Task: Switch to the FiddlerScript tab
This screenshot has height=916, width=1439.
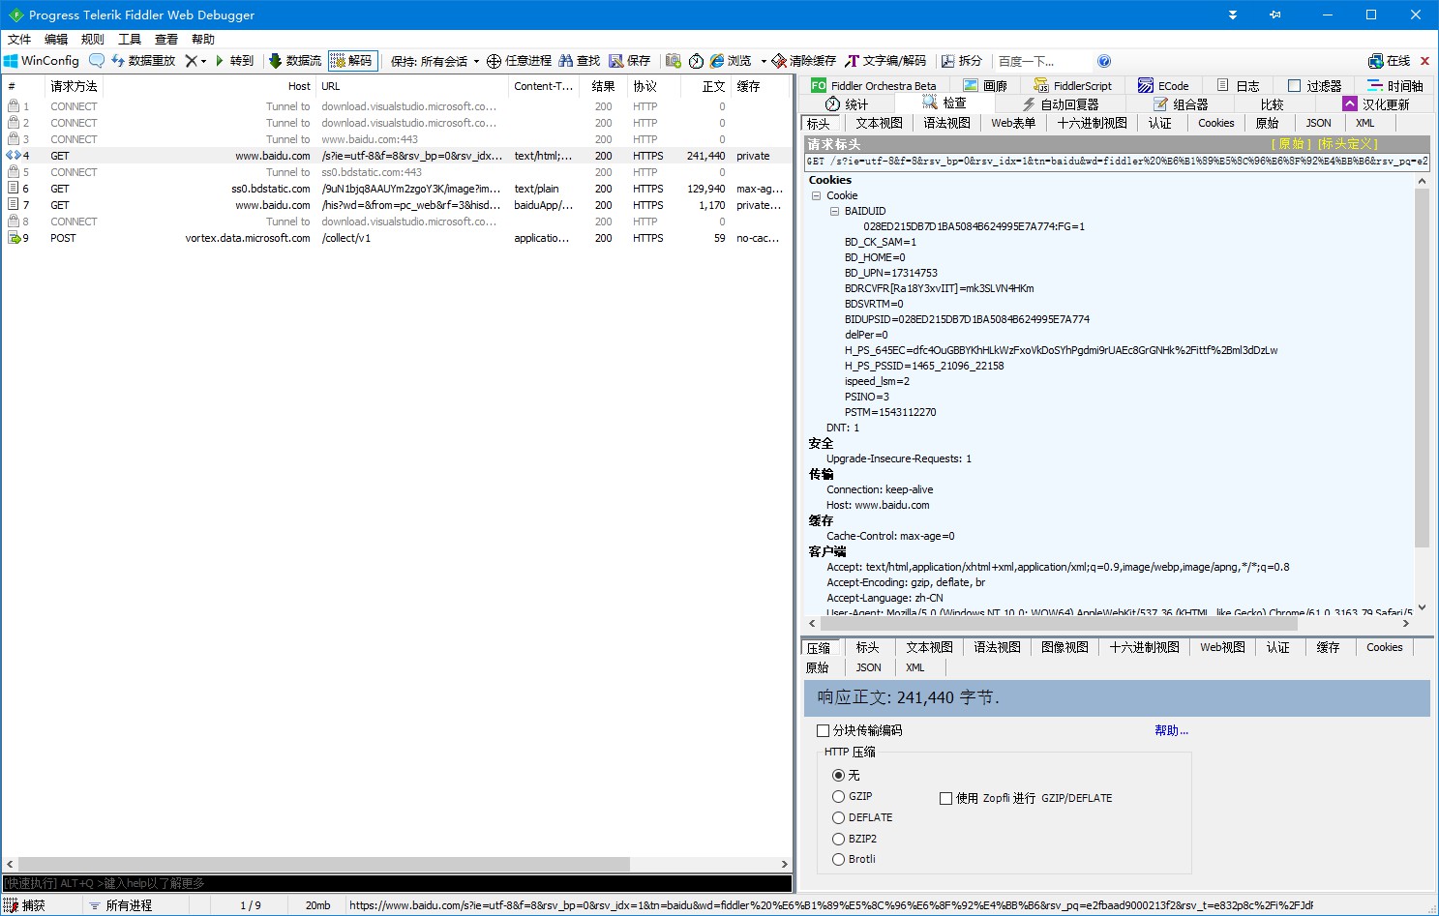Action: tap(1073, 86)
